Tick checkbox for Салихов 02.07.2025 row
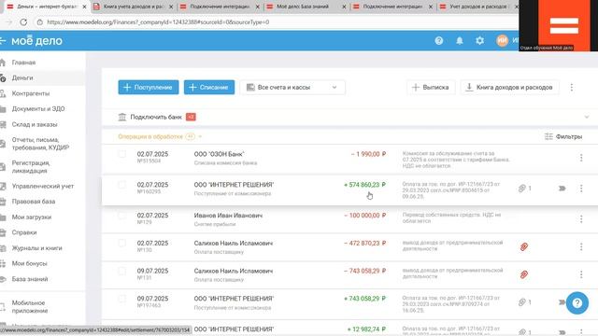Image resolution: width=598 pixels, height=336 pixels. (x=122, y=243)
